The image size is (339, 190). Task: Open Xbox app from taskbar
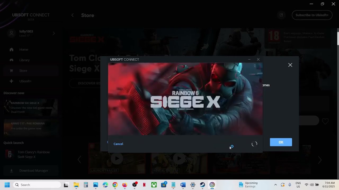click(154, 185)
